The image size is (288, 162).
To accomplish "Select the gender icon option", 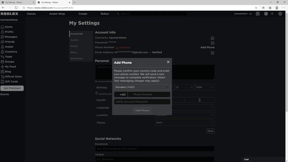I will pos(199,100).
